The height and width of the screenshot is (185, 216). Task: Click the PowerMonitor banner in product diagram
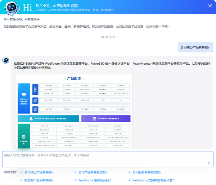pos(106,119)
